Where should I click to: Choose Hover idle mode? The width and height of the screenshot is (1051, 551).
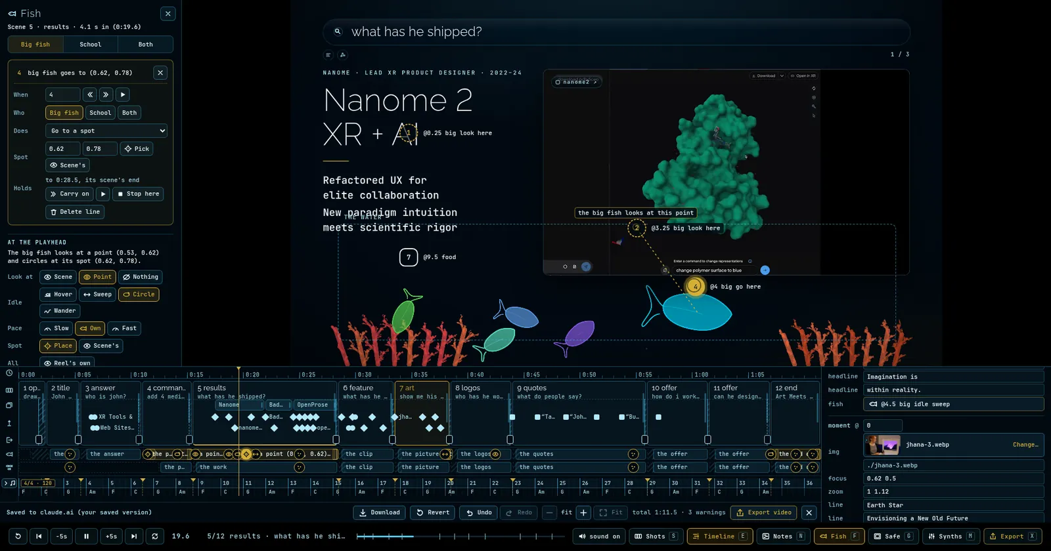tap(58, 295)
